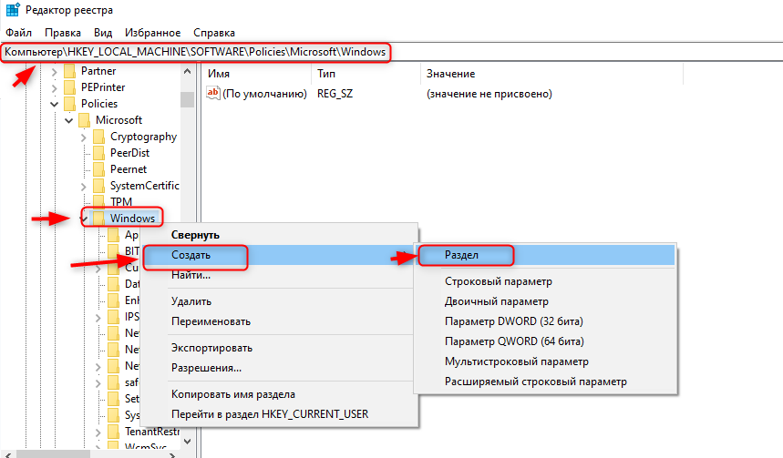Select the PeerDist key label

[129, 153]
